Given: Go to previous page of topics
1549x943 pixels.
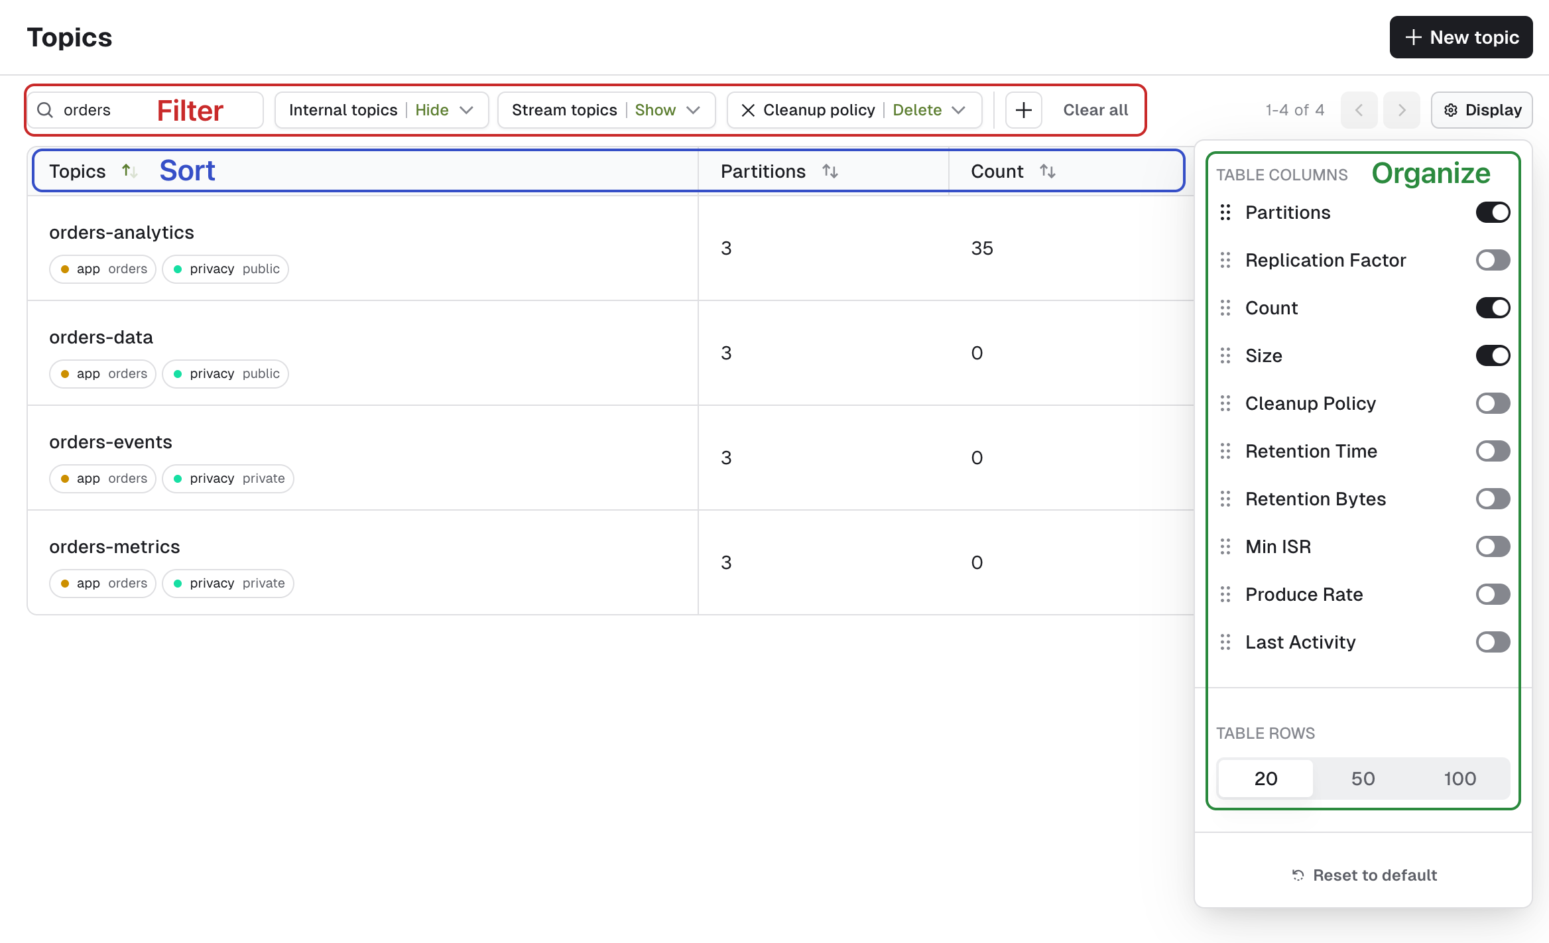Looking at the screenshot, I should click(x=1359, y=110).
